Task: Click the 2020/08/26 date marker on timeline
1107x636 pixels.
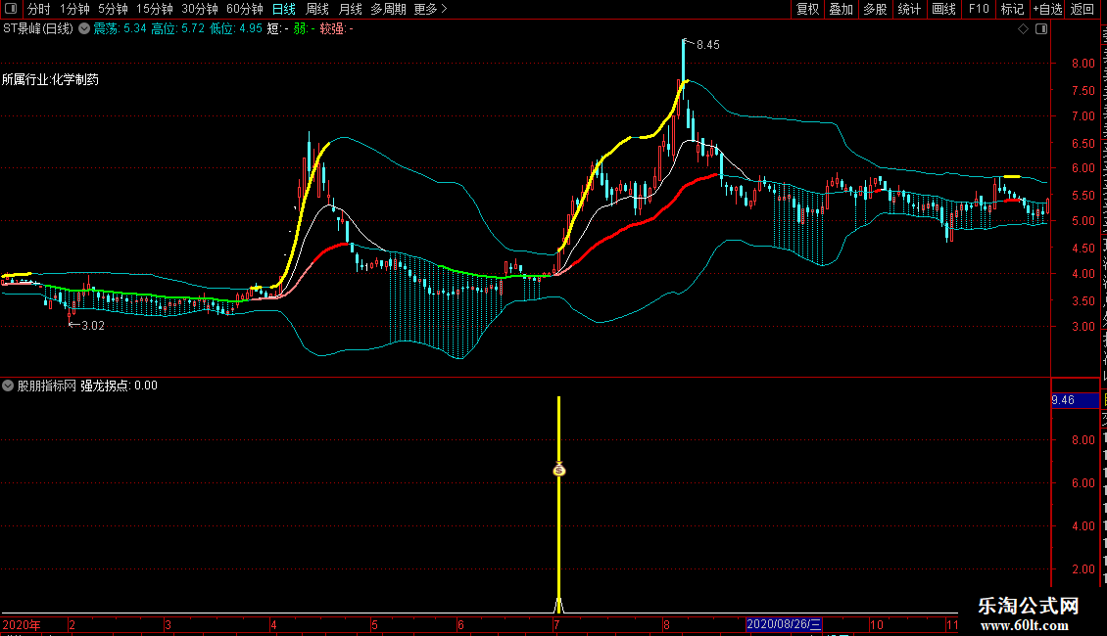Action: coord(786,624)
